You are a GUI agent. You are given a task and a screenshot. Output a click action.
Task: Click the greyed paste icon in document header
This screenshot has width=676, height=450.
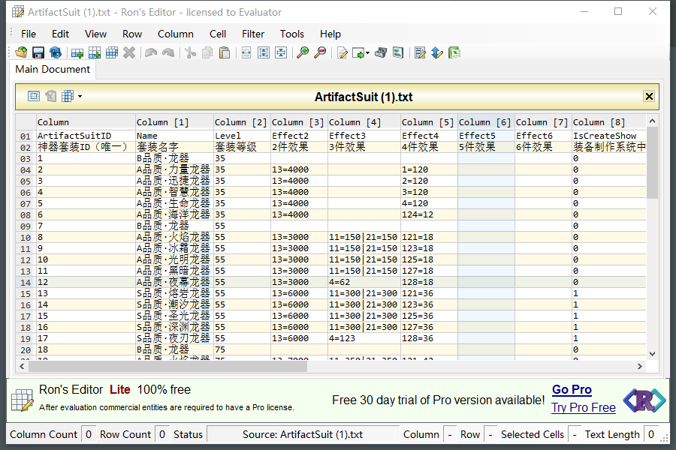[x=51, y=96]
